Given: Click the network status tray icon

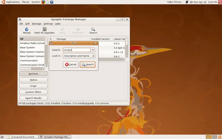Looking at the screenshot, I should 187,2.
